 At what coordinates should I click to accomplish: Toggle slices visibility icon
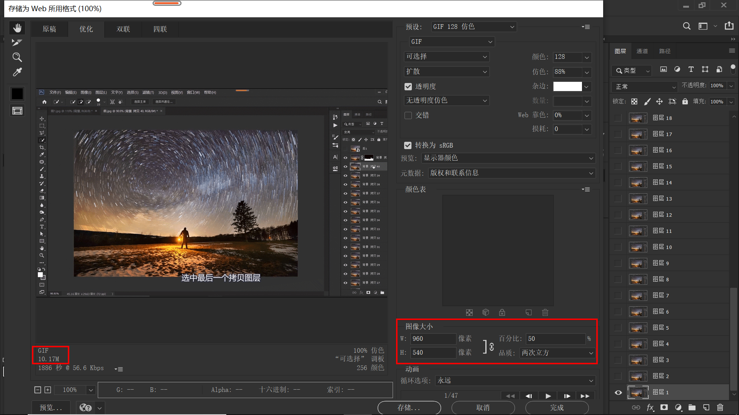click(17, 111)
